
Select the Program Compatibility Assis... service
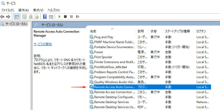[x=115, y=77]
